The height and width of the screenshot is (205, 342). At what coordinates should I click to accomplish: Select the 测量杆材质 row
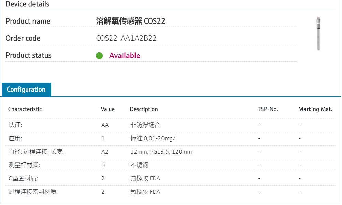click(24, 165)
